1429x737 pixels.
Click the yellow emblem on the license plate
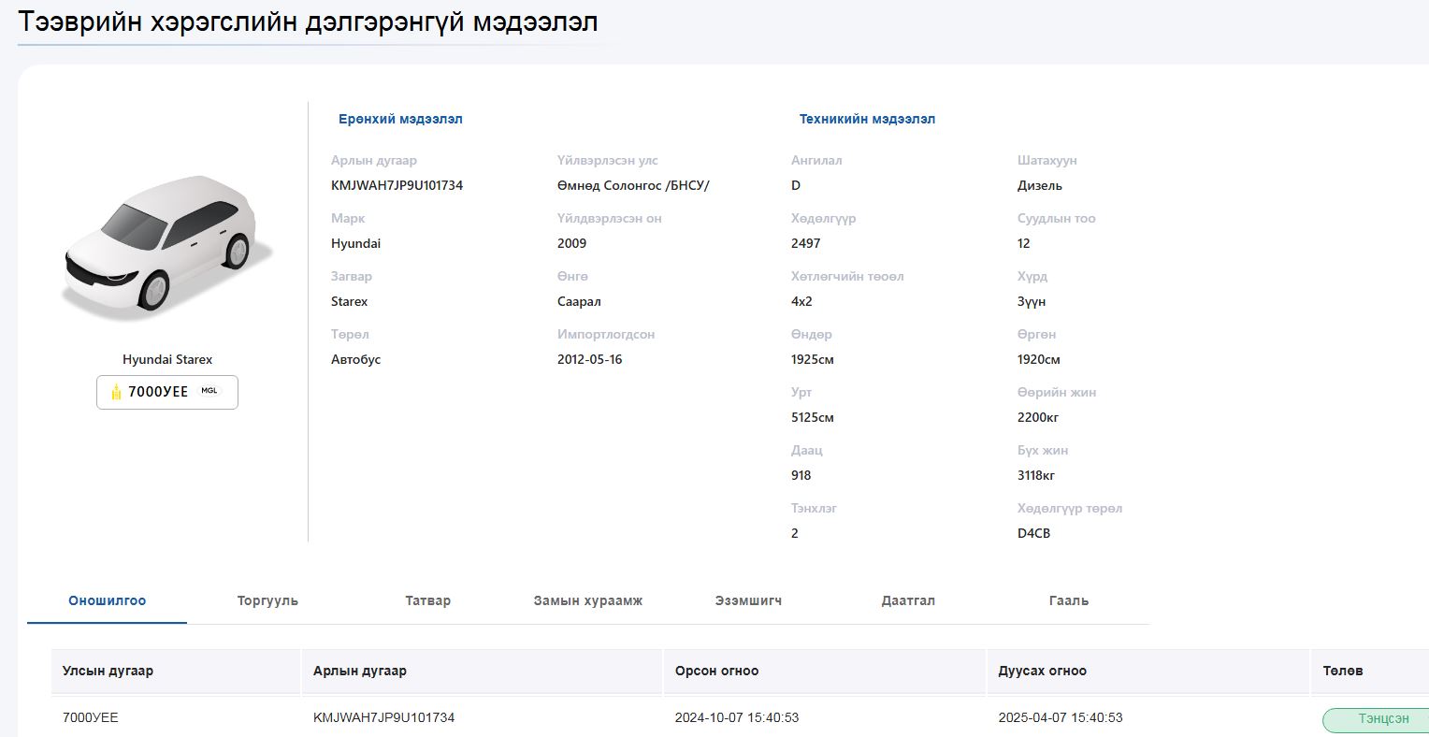pyautogui.click(x=116, y=392)
